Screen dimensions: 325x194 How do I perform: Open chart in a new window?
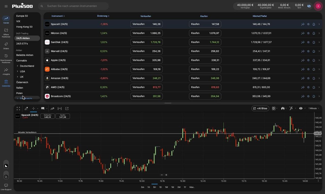click(x=67, y=109)
